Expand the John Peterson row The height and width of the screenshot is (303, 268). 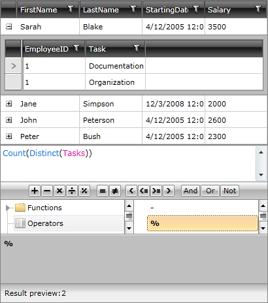pyautogui.click(x=8, y=120)
